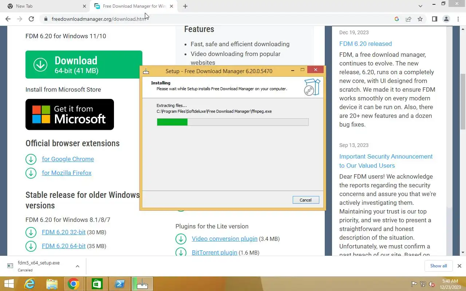Click the download icon beside for Google Chrome
The image size is (466, 291).
31,159
